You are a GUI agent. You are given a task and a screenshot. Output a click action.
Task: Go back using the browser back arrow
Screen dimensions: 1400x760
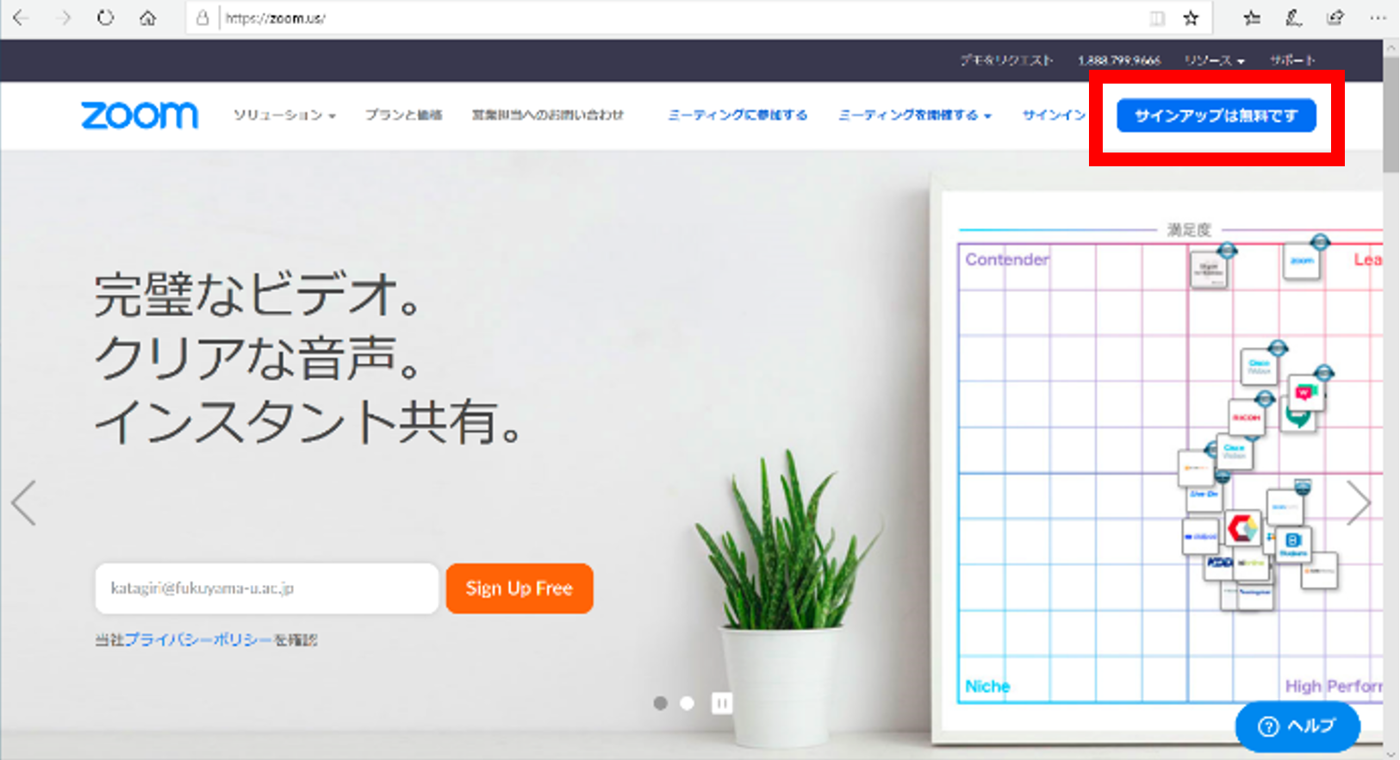pyautogui.click(x=21, y=18)
